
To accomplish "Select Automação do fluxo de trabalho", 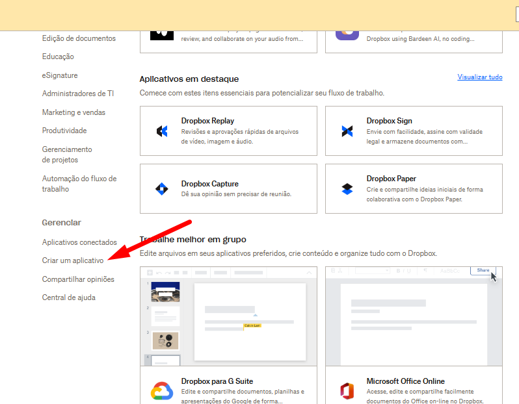I will pyautogui.click(x=79, y=183).
